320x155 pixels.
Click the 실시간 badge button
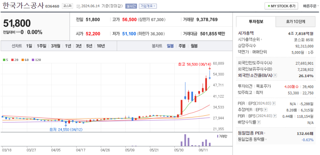(131, 6)
